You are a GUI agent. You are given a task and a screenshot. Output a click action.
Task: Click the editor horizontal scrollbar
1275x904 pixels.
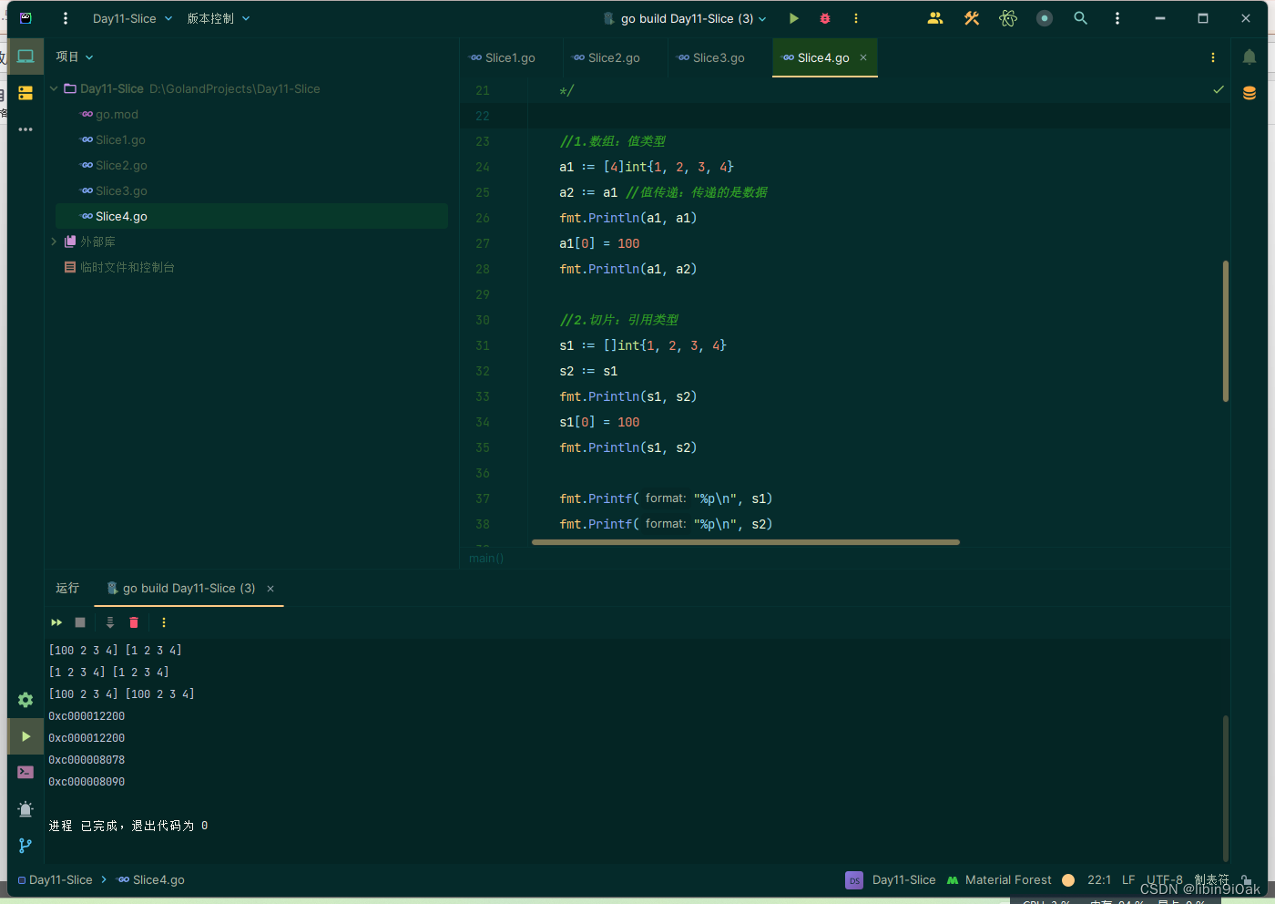pyautogui.click(x=746, y=542)
